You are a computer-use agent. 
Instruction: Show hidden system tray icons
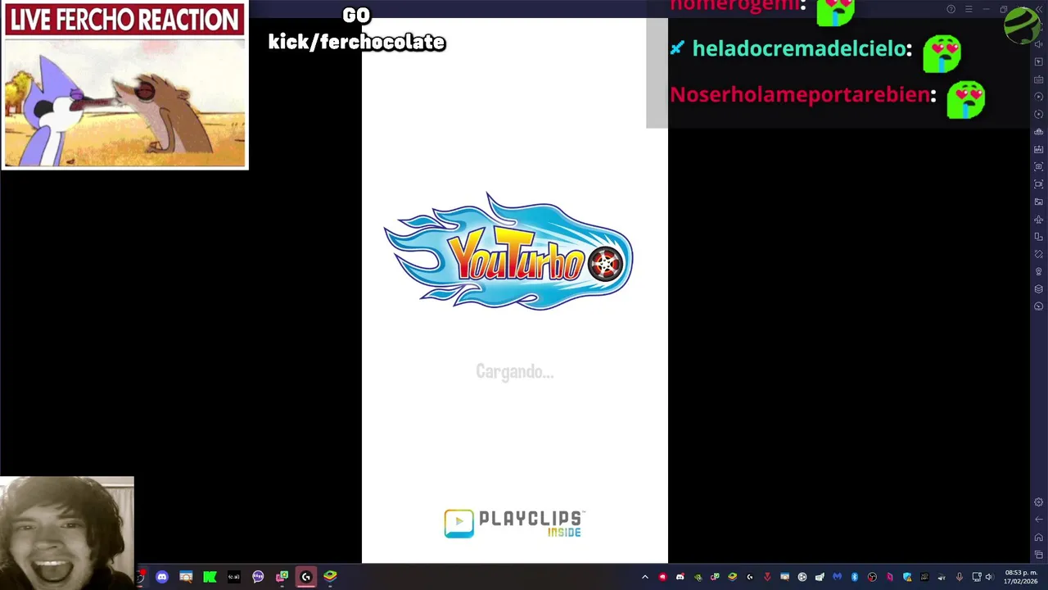(645, 577)
